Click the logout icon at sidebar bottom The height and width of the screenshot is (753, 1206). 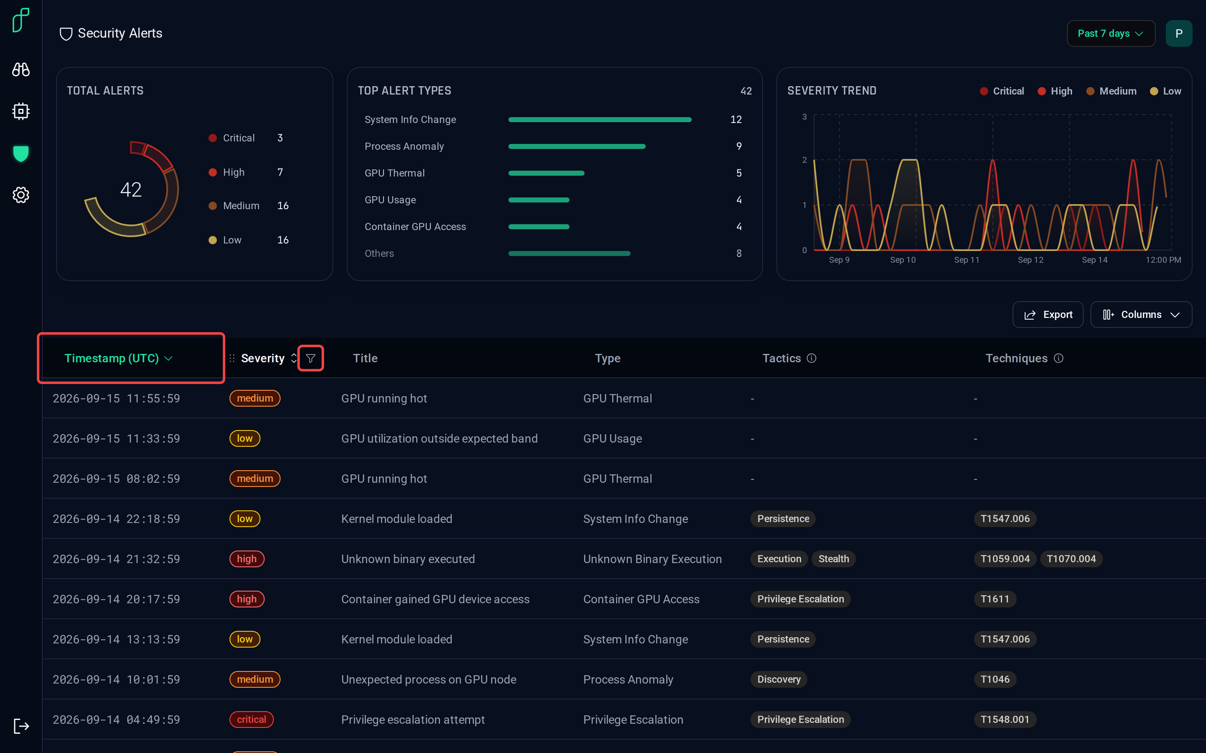(x=21, y=726)
